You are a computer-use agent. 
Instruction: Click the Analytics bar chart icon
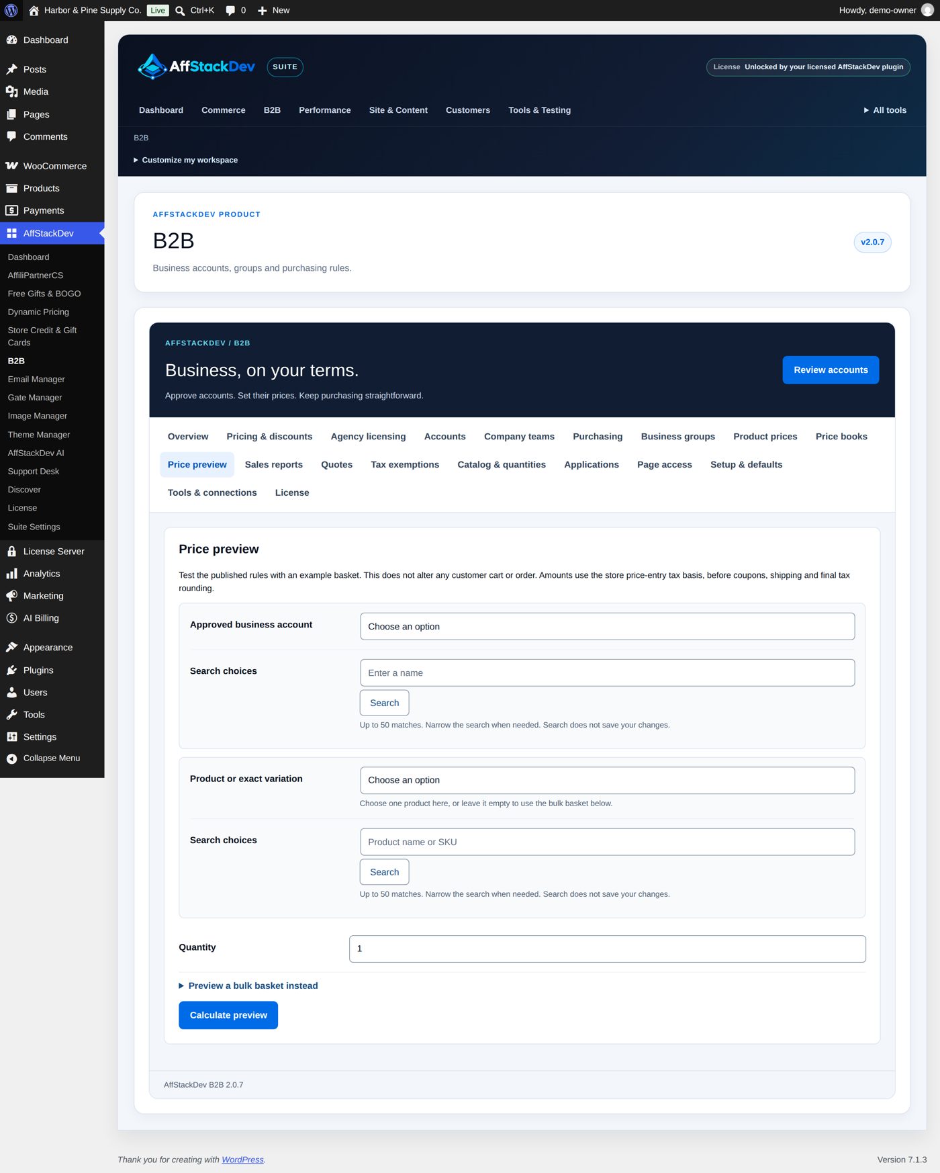(x=11, y=573)
